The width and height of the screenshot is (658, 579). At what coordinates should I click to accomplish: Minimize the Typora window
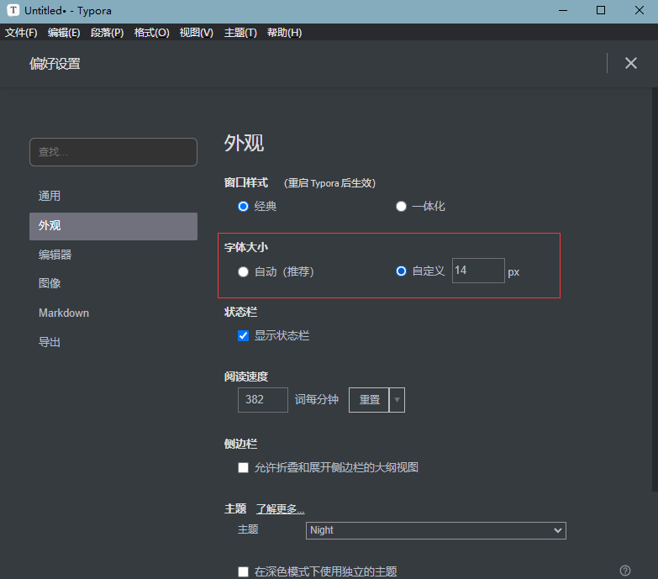[x=563, y=10]
